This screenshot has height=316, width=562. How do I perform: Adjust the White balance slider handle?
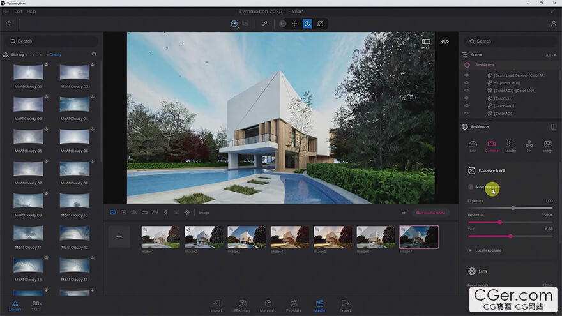point(499,222)
